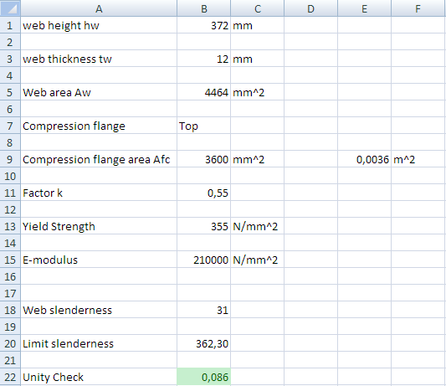Select column E header

coord(364,8)
